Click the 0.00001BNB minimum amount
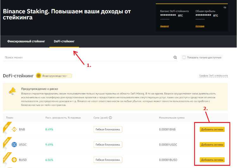Viewport: 237px width, 168px height. point(167,129)
